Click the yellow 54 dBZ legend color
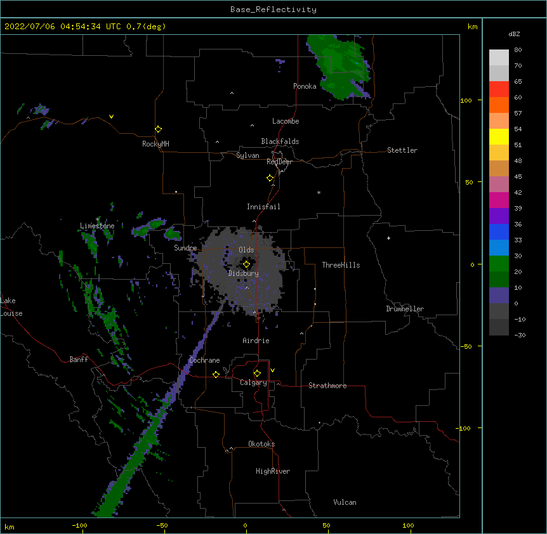 click(x=499, y=136)
